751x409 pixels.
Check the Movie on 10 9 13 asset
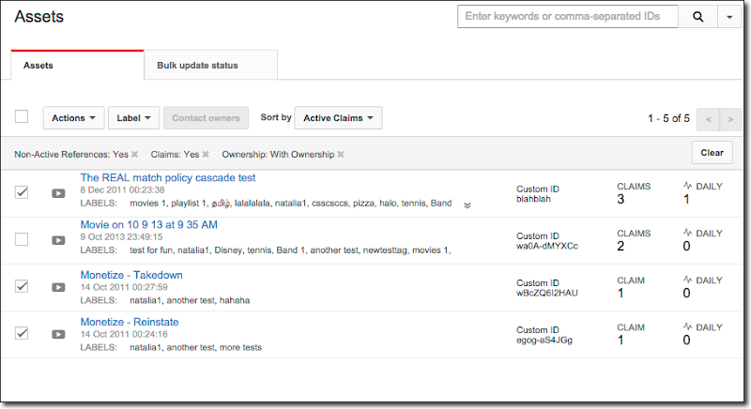tap(22, 239)
